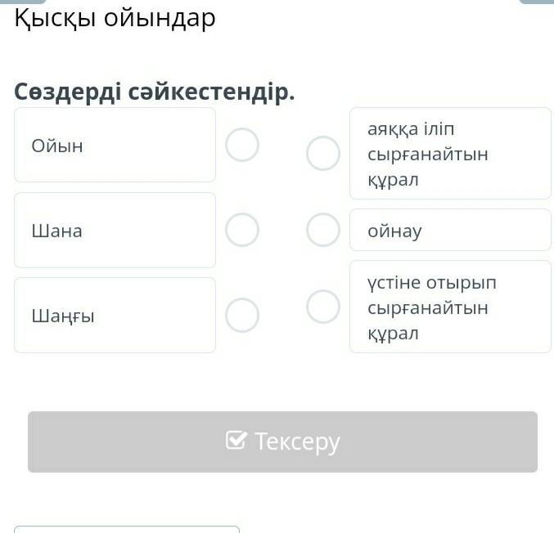The image size is (554, 533).
Task: Click the Шана word card
Action: click(115, 231)
